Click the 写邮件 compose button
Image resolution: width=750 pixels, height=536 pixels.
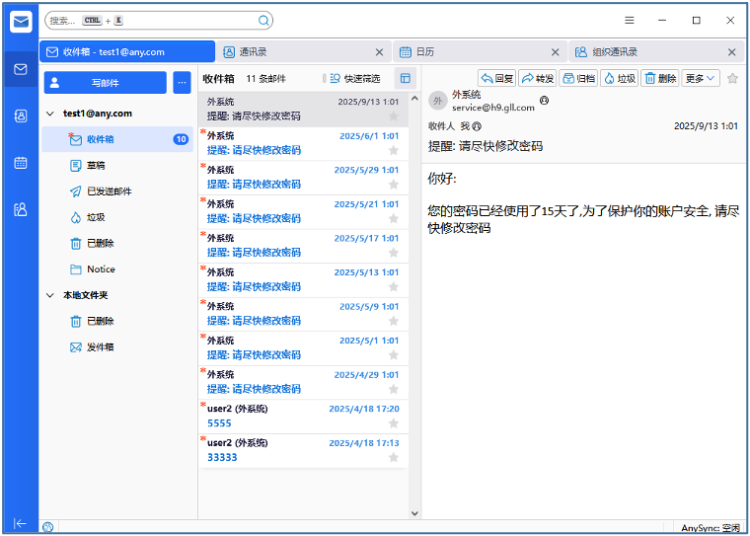(105, 83)
